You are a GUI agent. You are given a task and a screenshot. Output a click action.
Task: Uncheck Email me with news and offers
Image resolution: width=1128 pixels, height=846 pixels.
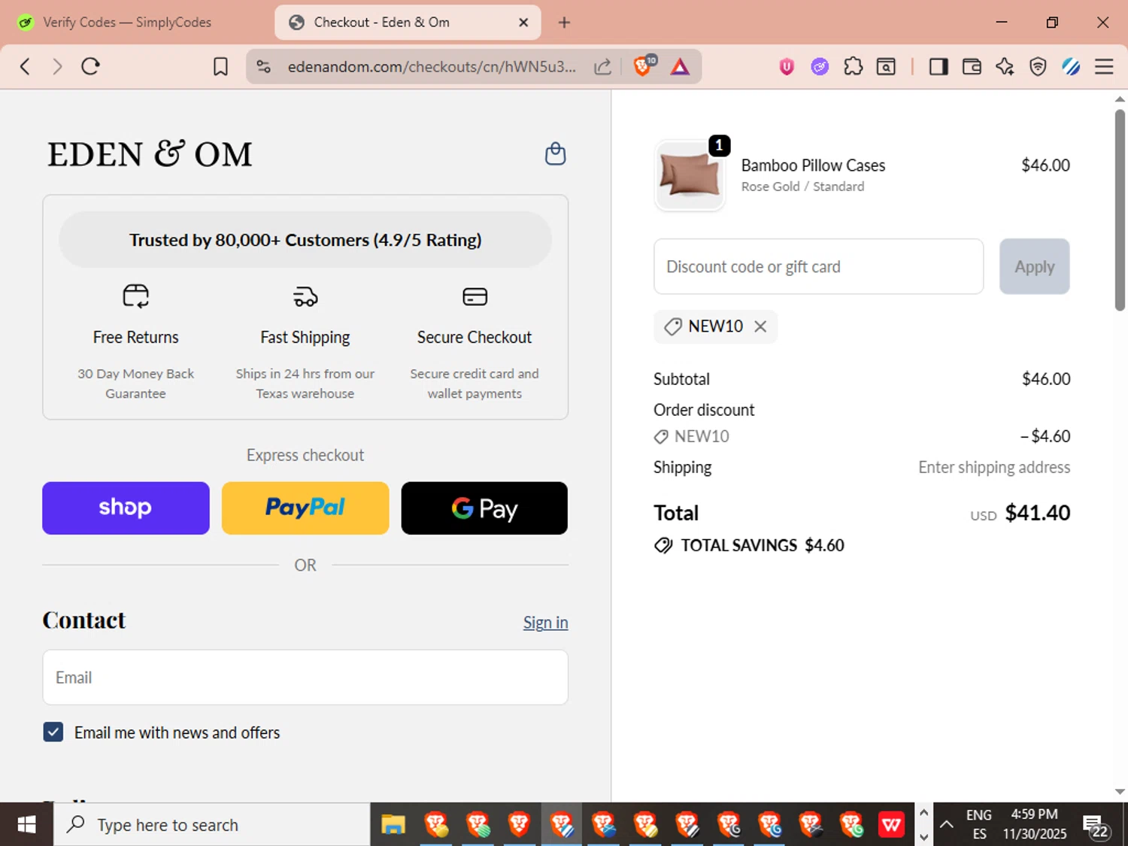coord(53,732)
